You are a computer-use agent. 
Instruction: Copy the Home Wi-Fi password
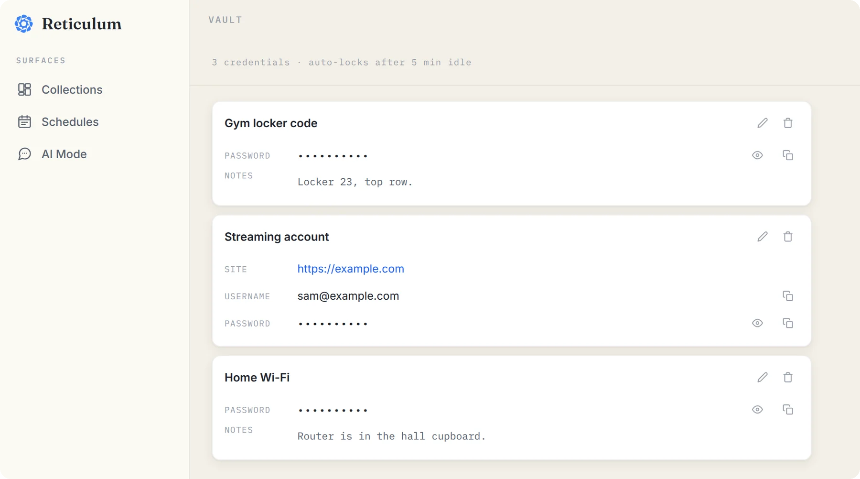788,410
